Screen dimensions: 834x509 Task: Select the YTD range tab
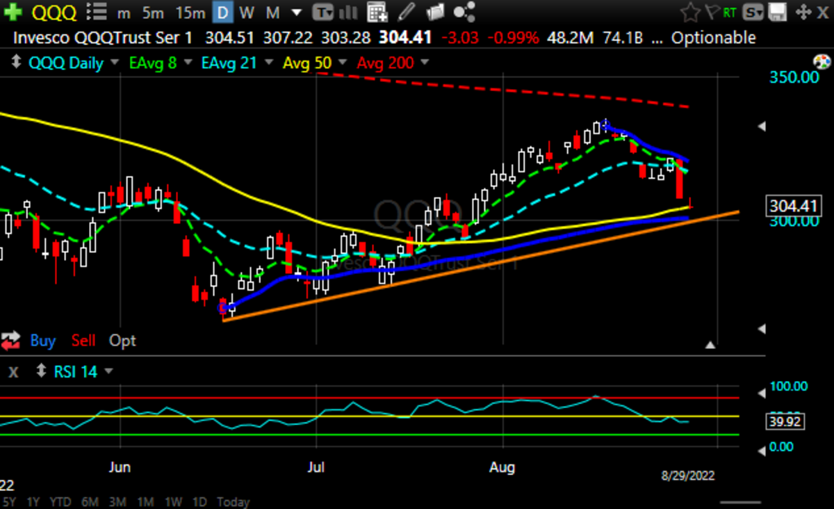[x=61, y=501]
